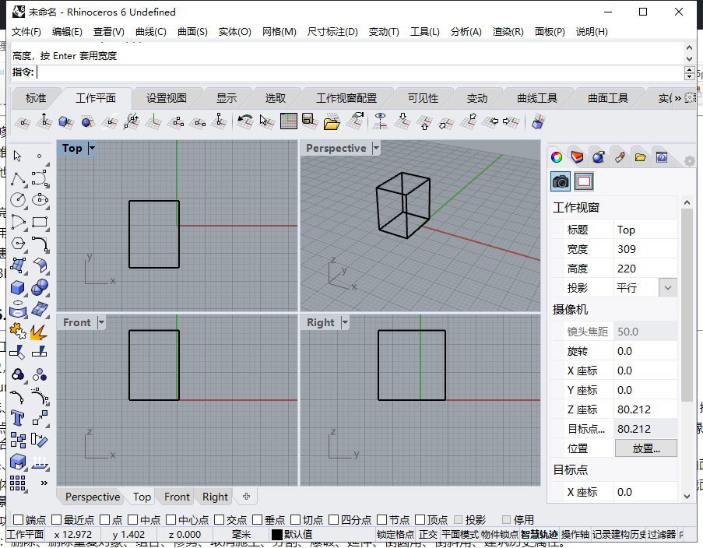Select the arrow Select pointer tool
Screen dimensions: 703x548
click(17, 156)
